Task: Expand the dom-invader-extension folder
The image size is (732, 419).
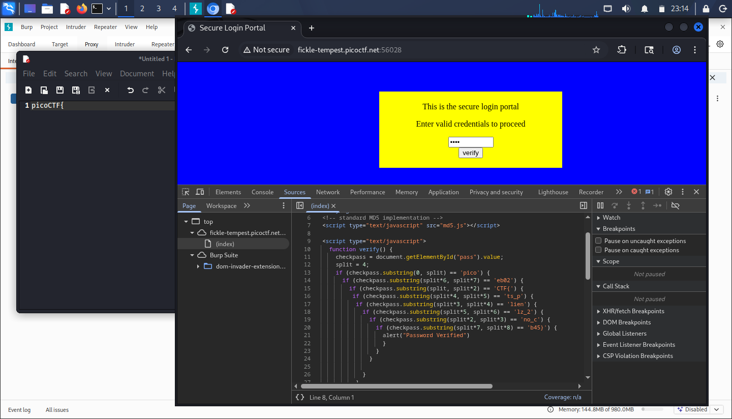Action: tap(198, 266)
